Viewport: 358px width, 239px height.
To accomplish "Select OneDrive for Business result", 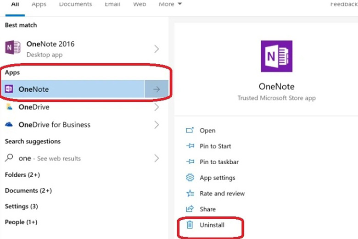I will tap(84, 125).
